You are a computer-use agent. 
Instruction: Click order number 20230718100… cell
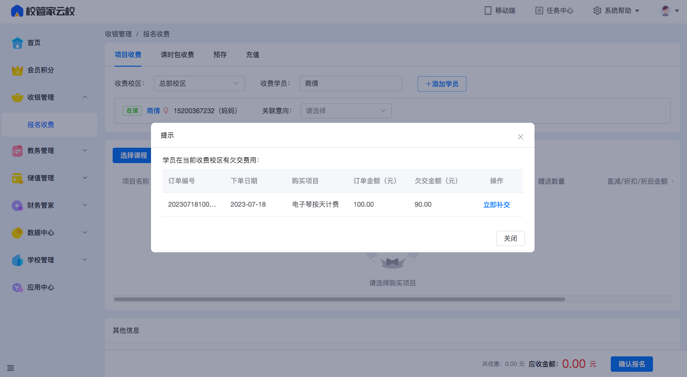coord(192,204)
